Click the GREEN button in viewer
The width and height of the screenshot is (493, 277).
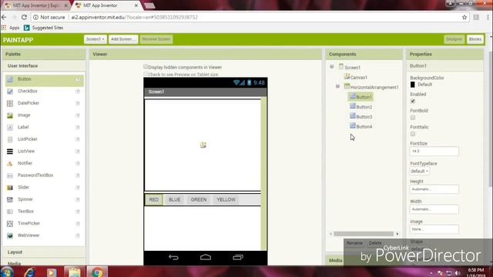(199, 200)
